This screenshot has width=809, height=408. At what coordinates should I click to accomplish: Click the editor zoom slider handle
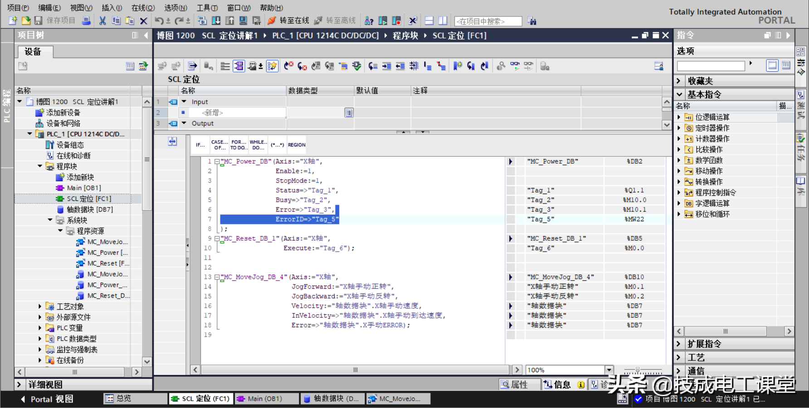(x=637, y=370)
